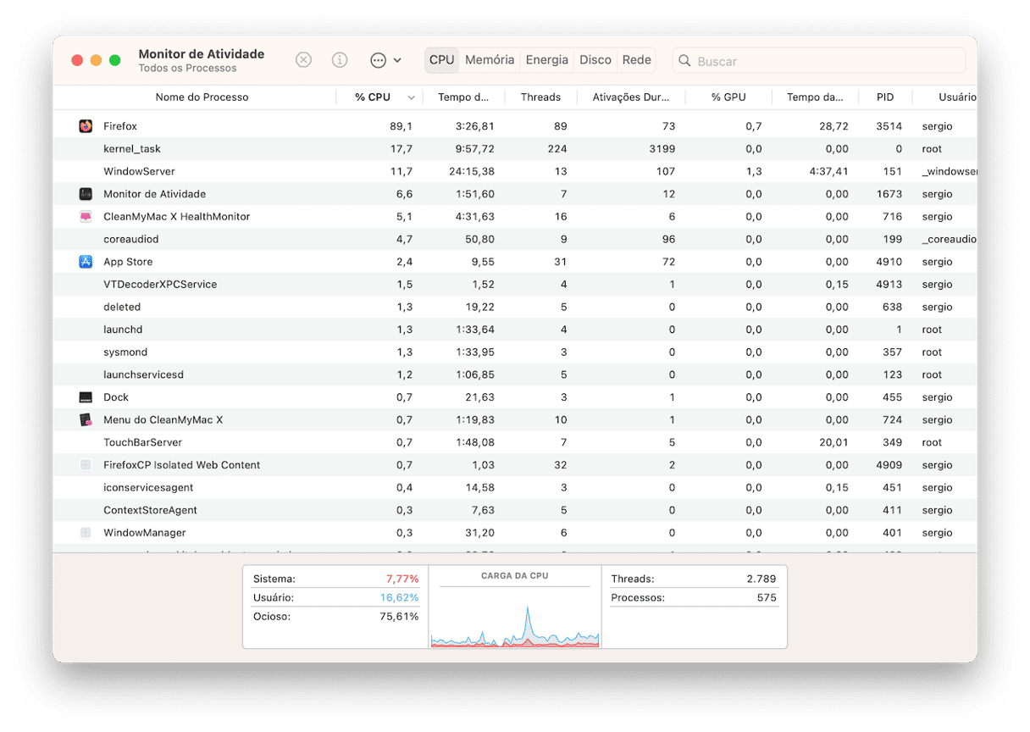Sort by Usuário column header
The width and height of the screenshot is (1030, 732).
pyautogui.click(x=957, y=97)
